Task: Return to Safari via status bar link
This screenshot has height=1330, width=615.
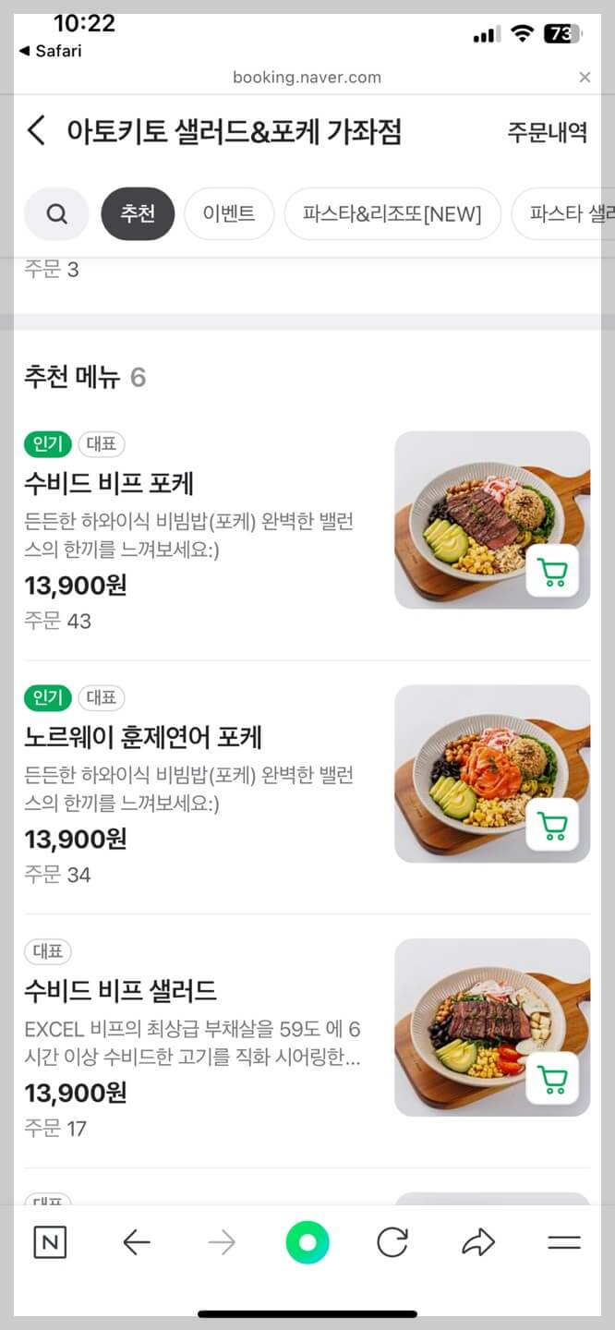Action: click(49, 53)
